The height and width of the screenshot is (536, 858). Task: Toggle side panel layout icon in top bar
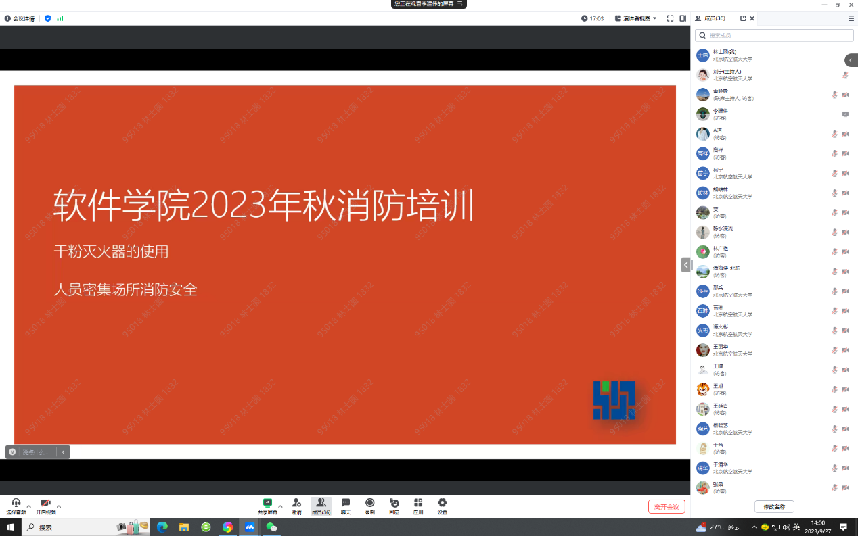point(683,18)
